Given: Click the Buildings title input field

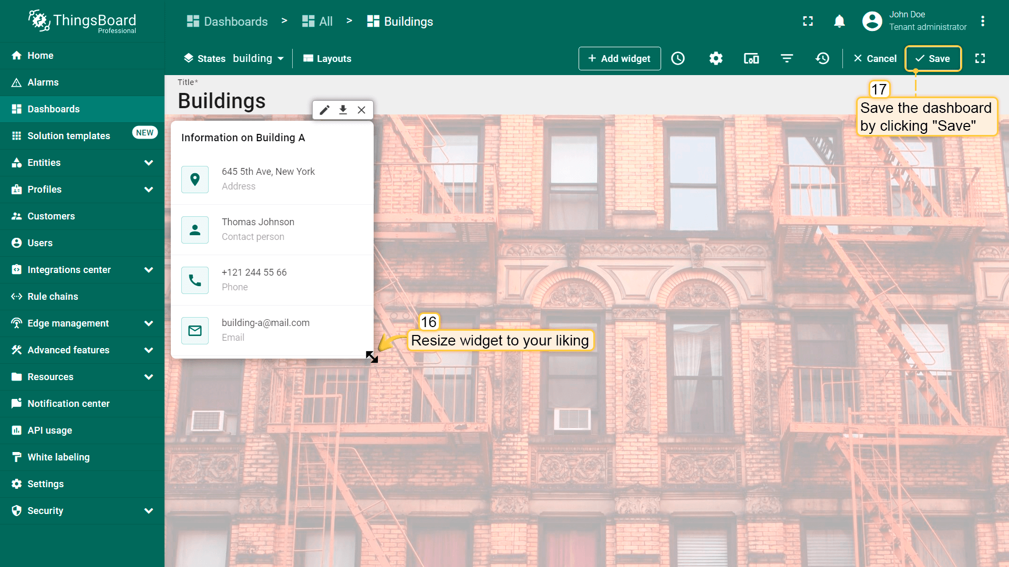Looking at the screenshot, I should pos(222,101).
